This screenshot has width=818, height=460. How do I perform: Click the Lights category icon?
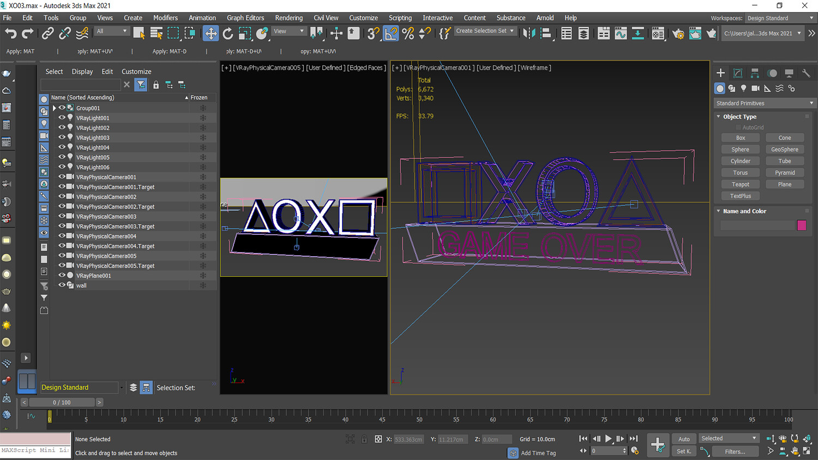pos(743,88)
